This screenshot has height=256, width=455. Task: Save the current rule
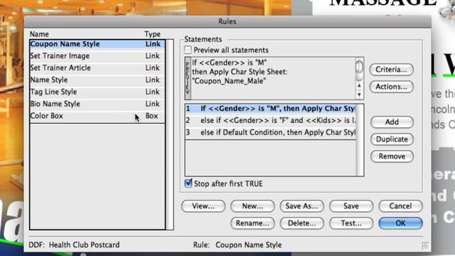[x=351, y=206]
